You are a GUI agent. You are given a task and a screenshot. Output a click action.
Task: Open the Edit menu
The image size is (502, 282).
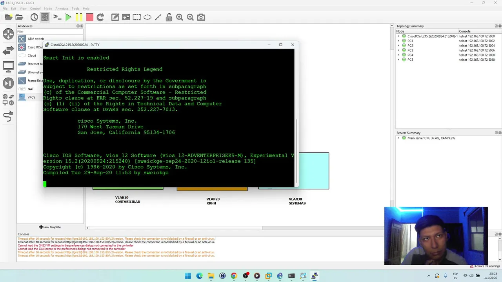14,8
